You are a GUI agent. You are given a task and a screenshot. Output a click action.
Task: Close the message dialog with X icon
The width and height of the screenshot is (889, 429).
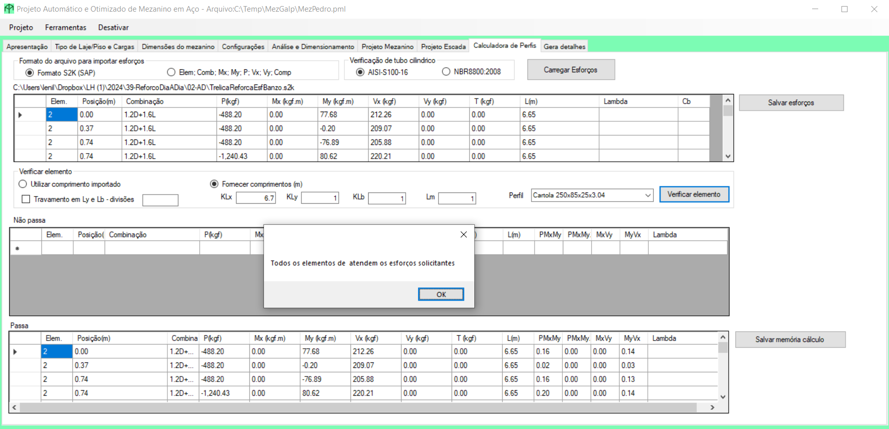pyautogui.click(x=463, y=234)
